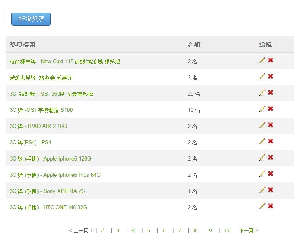Open the New Cuxi 115 prize link
Image resolution: width=294 pixels, height=242 pixels.
[x=65, y=62]
